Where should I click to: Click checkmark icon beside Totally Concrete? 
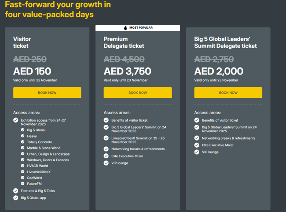click(22, 142)
